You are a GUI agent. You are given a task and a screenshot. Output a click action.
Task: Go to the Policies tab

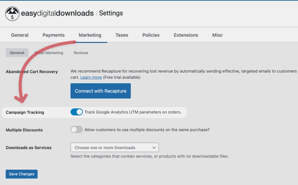(x=151, y=35)
